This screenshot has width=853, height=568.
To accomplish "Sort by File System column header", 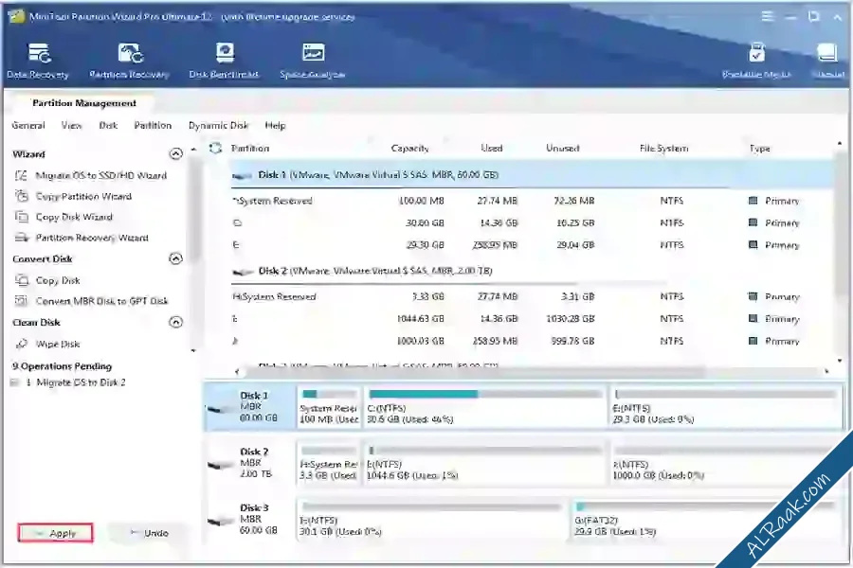I will point(663,148).
